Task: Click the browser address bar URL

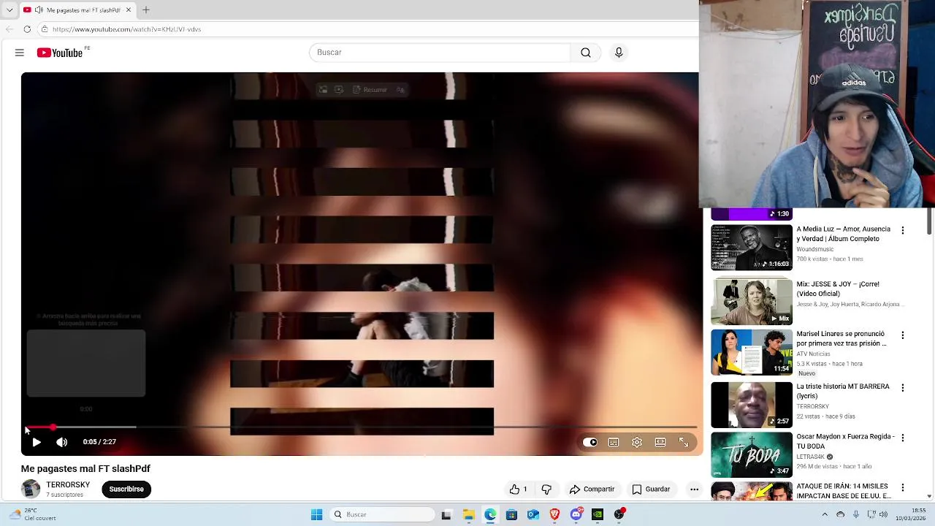Action: tap(126, 29)
